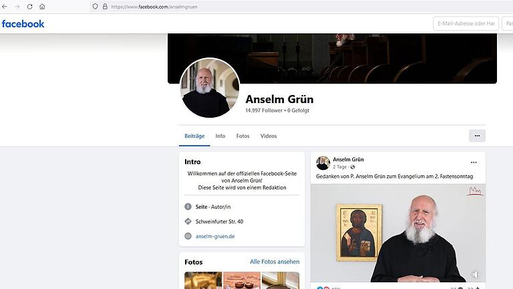This screenshot has width=513, height=289.
Task: Click the Schweinfurter Str. 40 address text
Action: (219, 221)
